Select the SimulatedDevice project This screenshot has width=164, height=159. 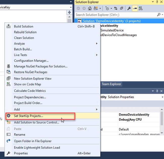point(112,30)
